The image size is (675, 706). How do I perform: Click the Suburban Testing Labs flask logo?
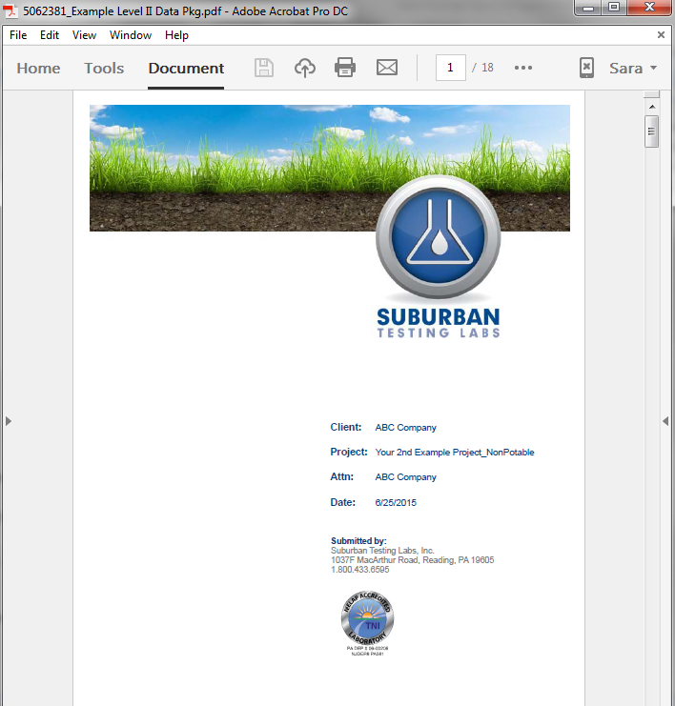tap(439, 237)
